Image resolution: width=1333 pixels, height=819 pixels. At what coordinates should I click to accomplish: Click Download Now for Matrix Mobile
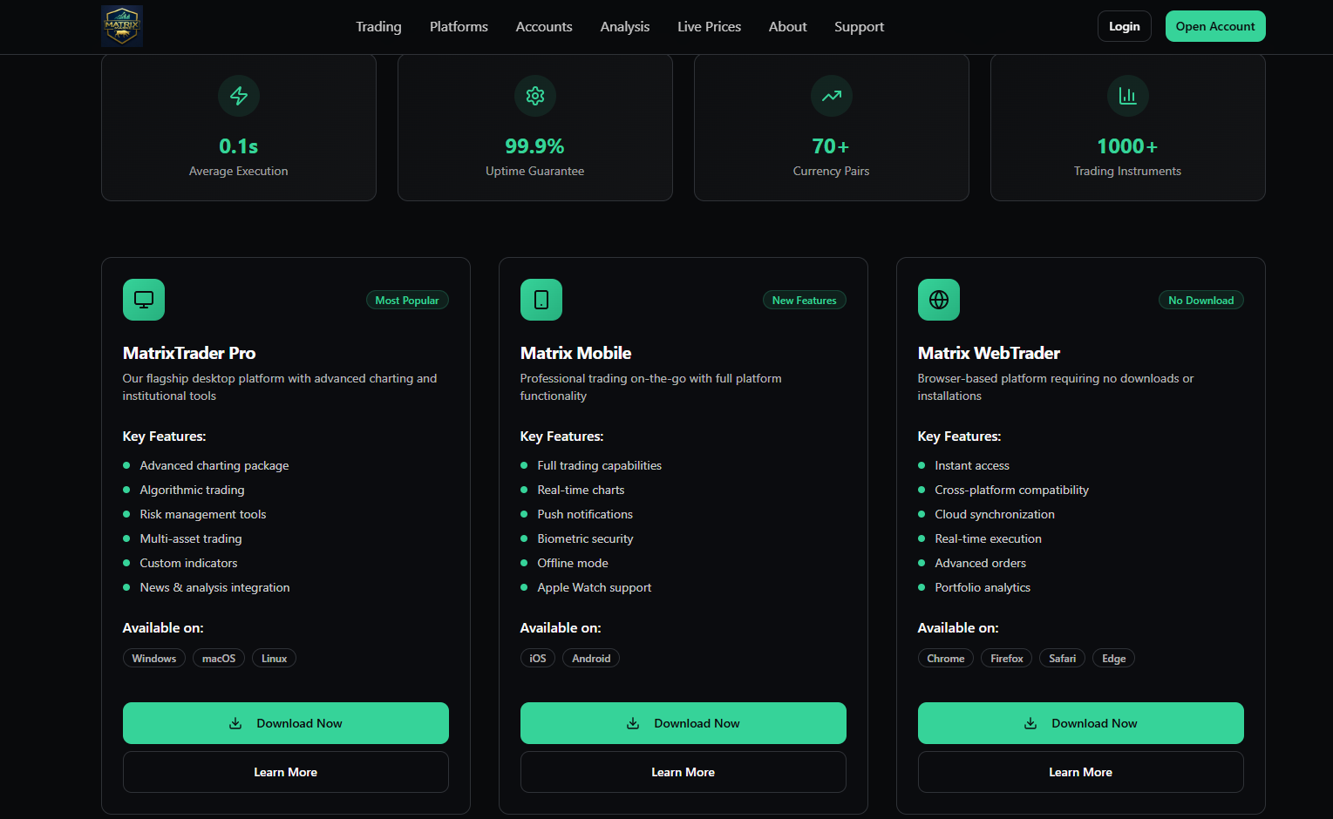point(684,723)
